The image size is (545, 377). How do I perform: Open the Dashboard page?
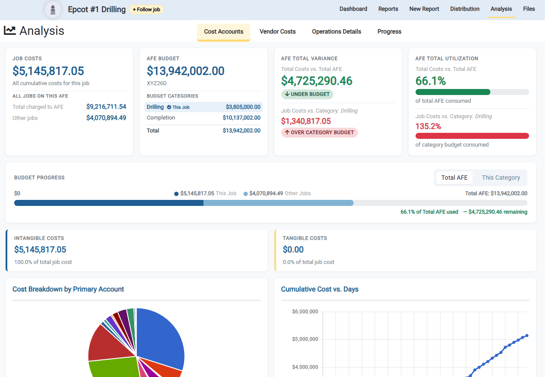pos(353,9)
